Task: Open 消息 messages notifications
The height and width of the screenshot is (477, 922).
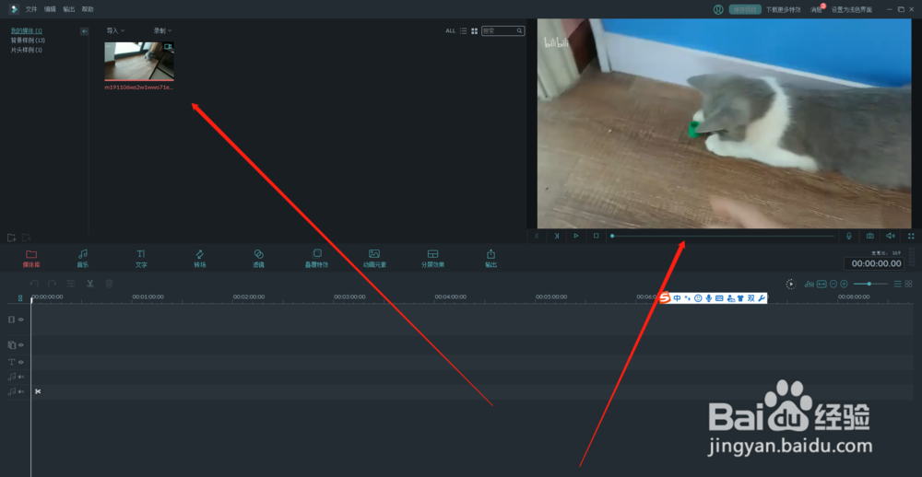Action: [817, 9]
